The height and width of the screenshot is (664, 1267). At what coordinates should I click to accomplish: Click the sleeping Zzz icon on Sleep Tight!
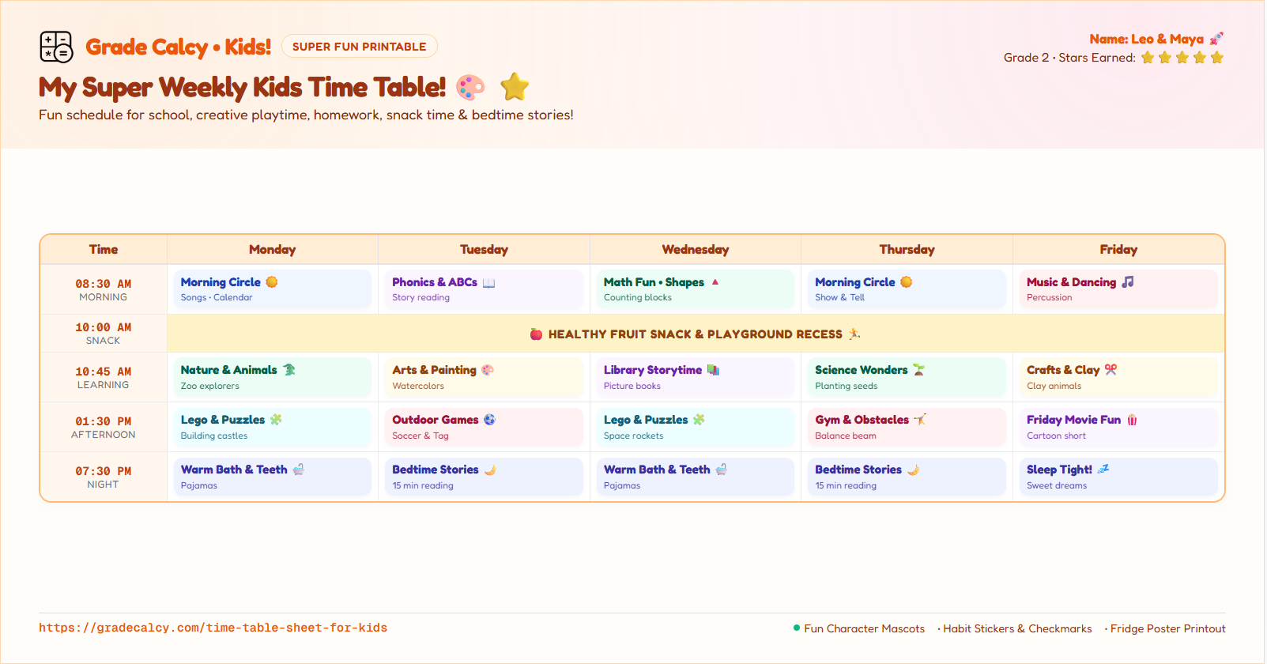point(1103,470)
